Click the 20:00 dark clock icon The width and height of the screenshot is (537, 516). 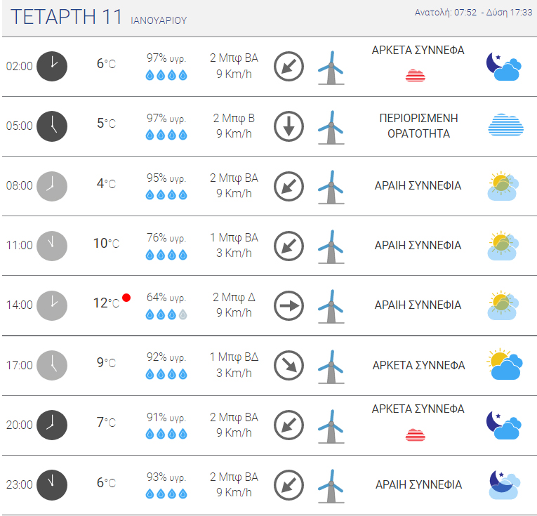point(52,425)
